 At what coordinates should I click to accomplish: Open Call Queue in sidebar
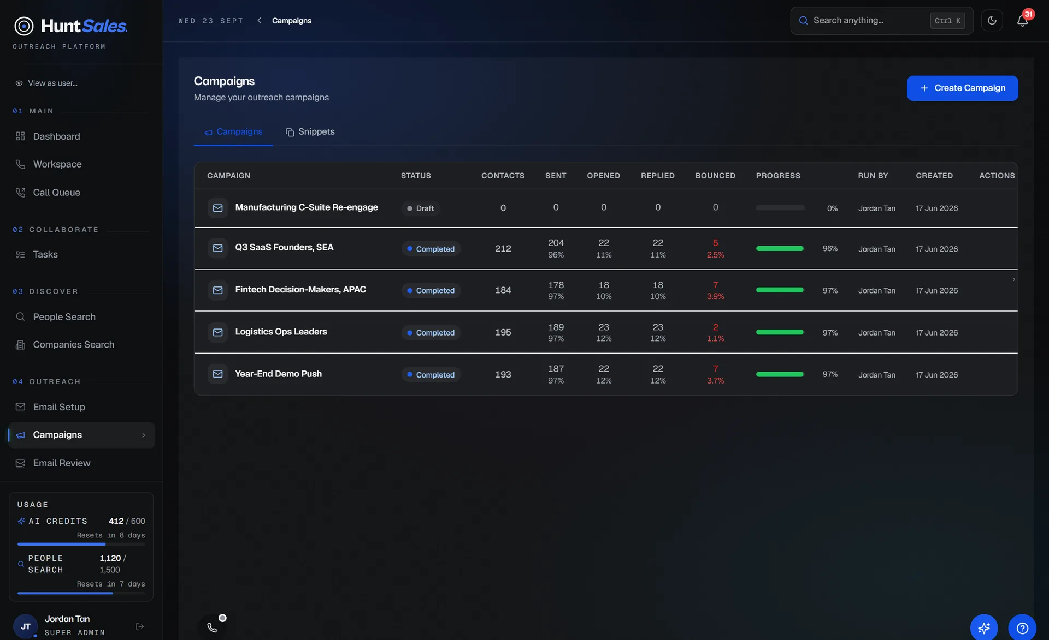coord(81,193)
